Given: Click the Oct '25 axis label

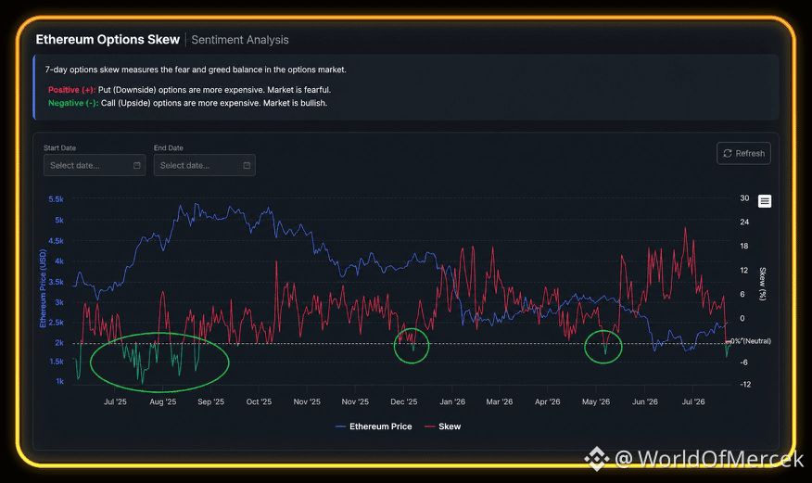Looking at the screenshot, I should tap(259, 401).
